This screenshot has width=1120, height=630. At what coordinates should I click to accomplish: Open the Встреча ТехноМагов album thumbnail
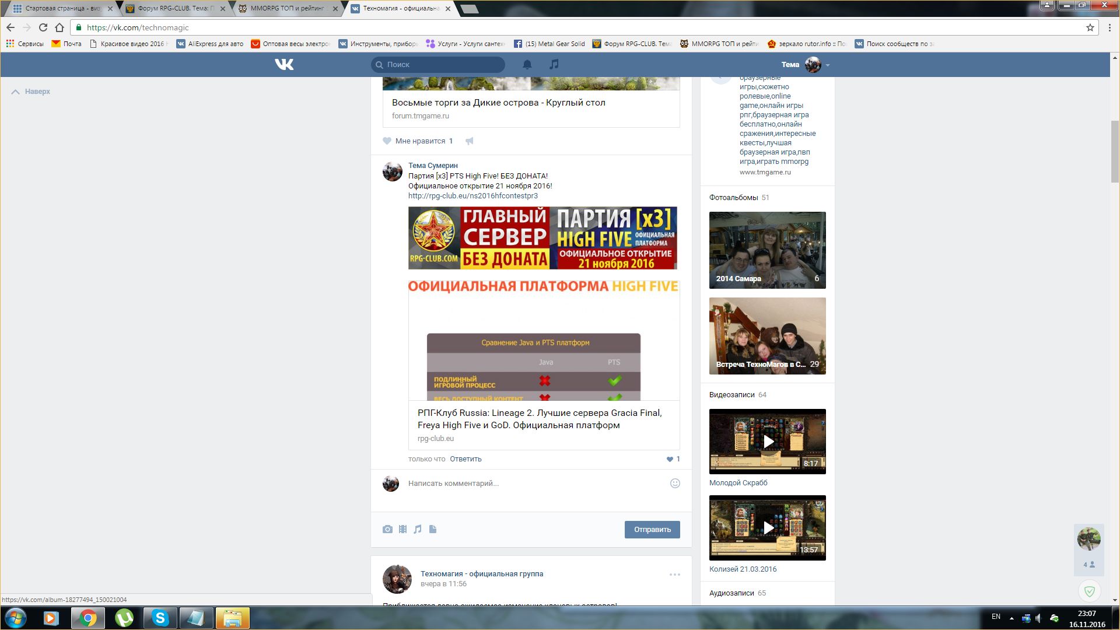point(768,336)
